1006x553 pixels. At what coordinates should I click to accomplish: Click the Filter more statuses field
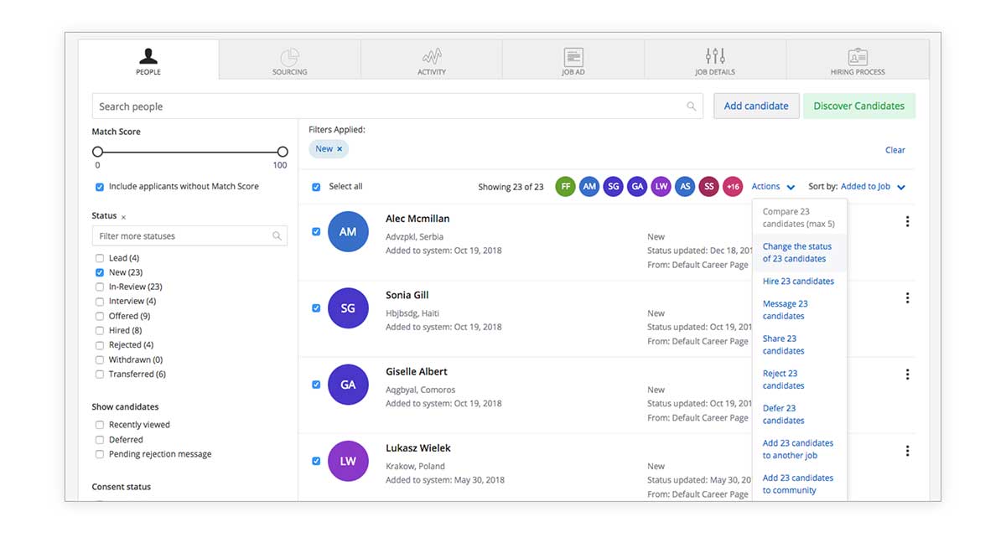click(x=189, y=236)
